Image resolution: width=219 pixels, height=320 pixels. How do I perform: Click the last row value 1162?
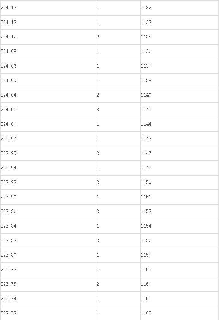pyautogui.click(x=180, y=313)
